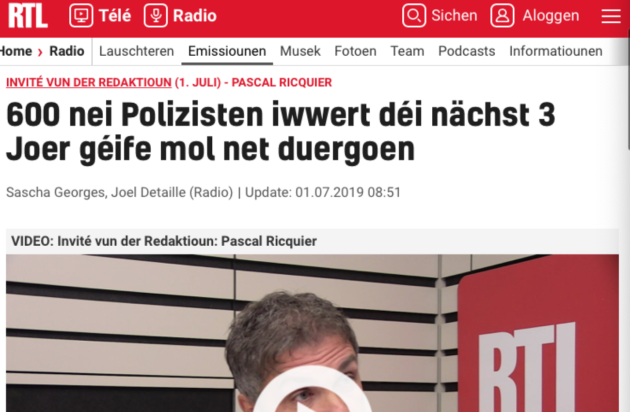Open the Fotoen tab
630x412 pixels.
[x=355, y=51]
